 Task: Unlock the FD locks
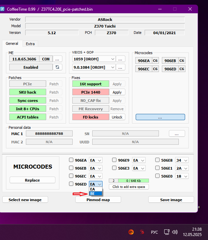[117, 117]
